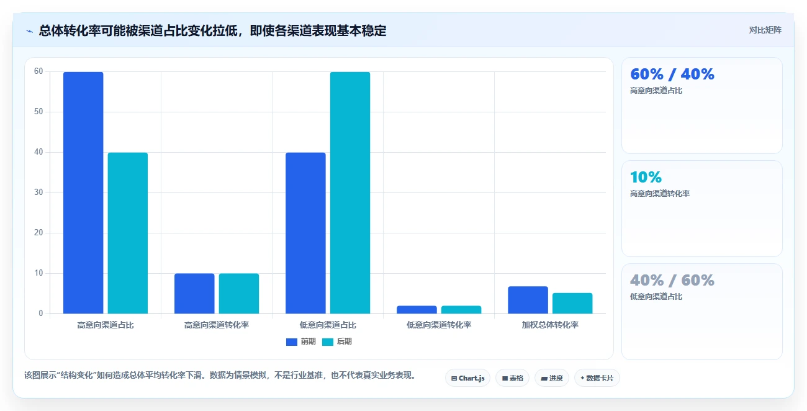Screen dimensions: 807x411
Task: Click the lightning icon beside the title
Action: click(x=29, y=31)
